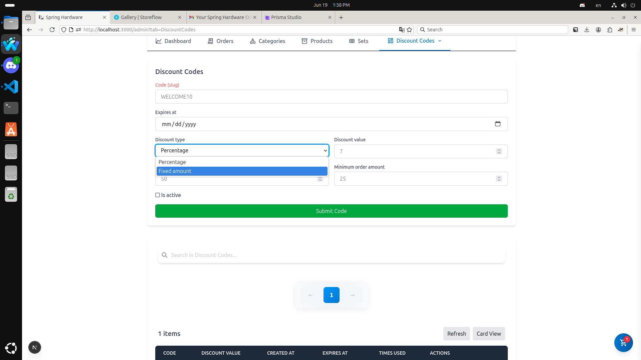Click the Expires at date field
The width and height of the screenshot is (641, 360).
click(x=331, y=124)
